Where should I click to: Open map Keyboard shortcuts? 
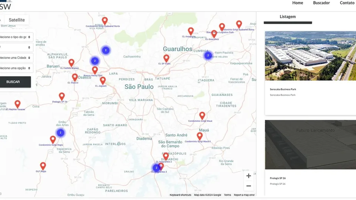pyautogui.click(x=181, y=195)
